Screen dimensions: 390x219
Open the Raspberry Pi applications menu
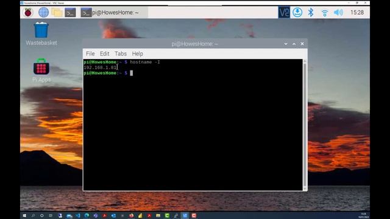(x=28, y=12)
